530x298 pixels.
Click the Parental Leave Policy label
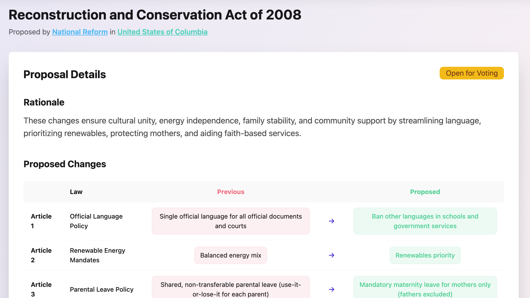coord(101,289)
